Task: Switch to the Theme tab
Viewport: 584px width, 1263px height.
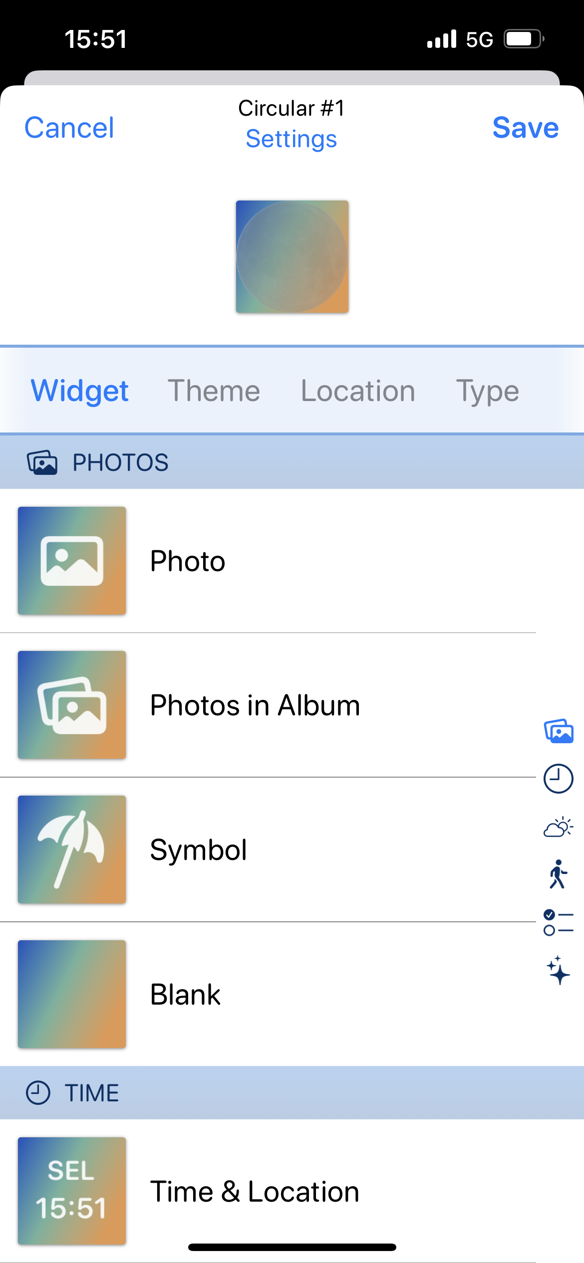Action: pos(214,391)
